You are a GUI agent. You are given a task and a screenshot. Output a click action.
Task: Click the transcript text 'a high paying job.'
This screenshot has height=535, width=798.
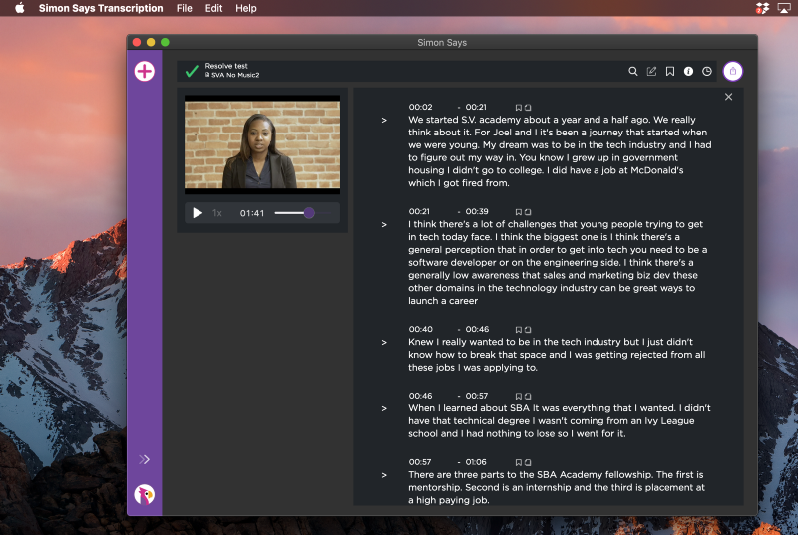pos(448,500)
